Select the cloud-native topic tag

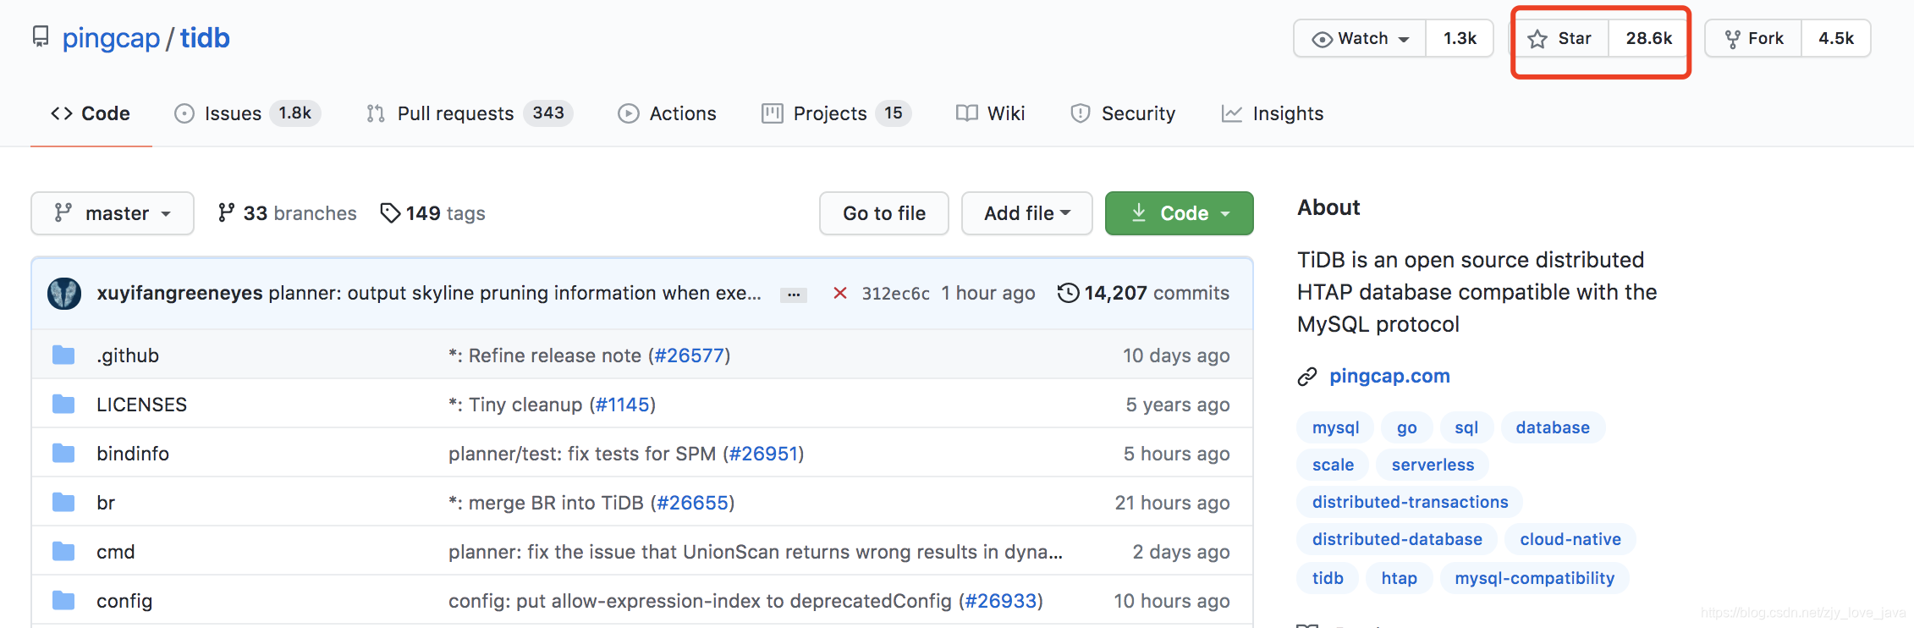[x=1570, y=539]
